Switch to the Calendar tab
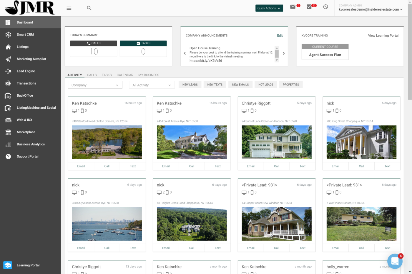This screenshot has height=274, width=412. coord(125,75)
